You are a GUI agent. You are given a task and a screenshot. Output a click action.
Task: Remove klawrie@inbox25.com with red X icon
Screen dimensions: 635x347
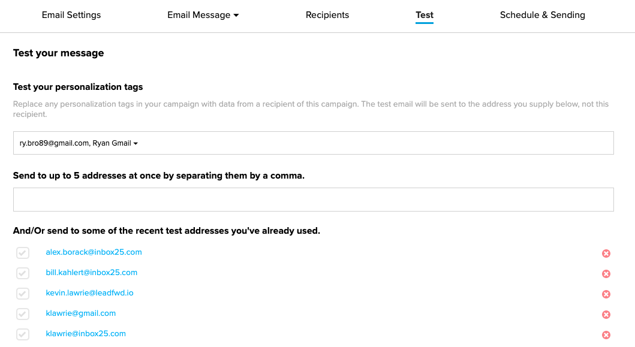pos(606,335)
